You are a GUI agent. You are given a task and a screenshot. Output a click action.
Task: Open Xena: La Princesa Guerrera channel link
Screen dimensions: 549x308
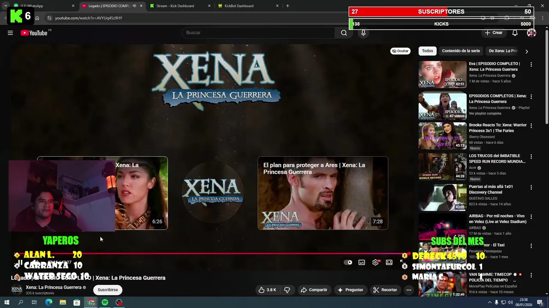pos(54,287)
